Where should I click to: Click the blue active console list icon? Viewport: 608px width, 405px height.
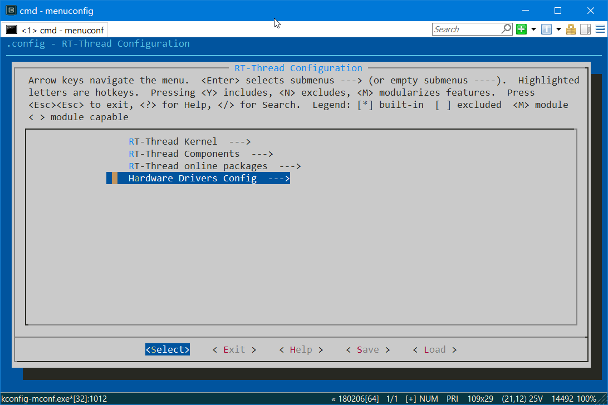click(546, 29)
